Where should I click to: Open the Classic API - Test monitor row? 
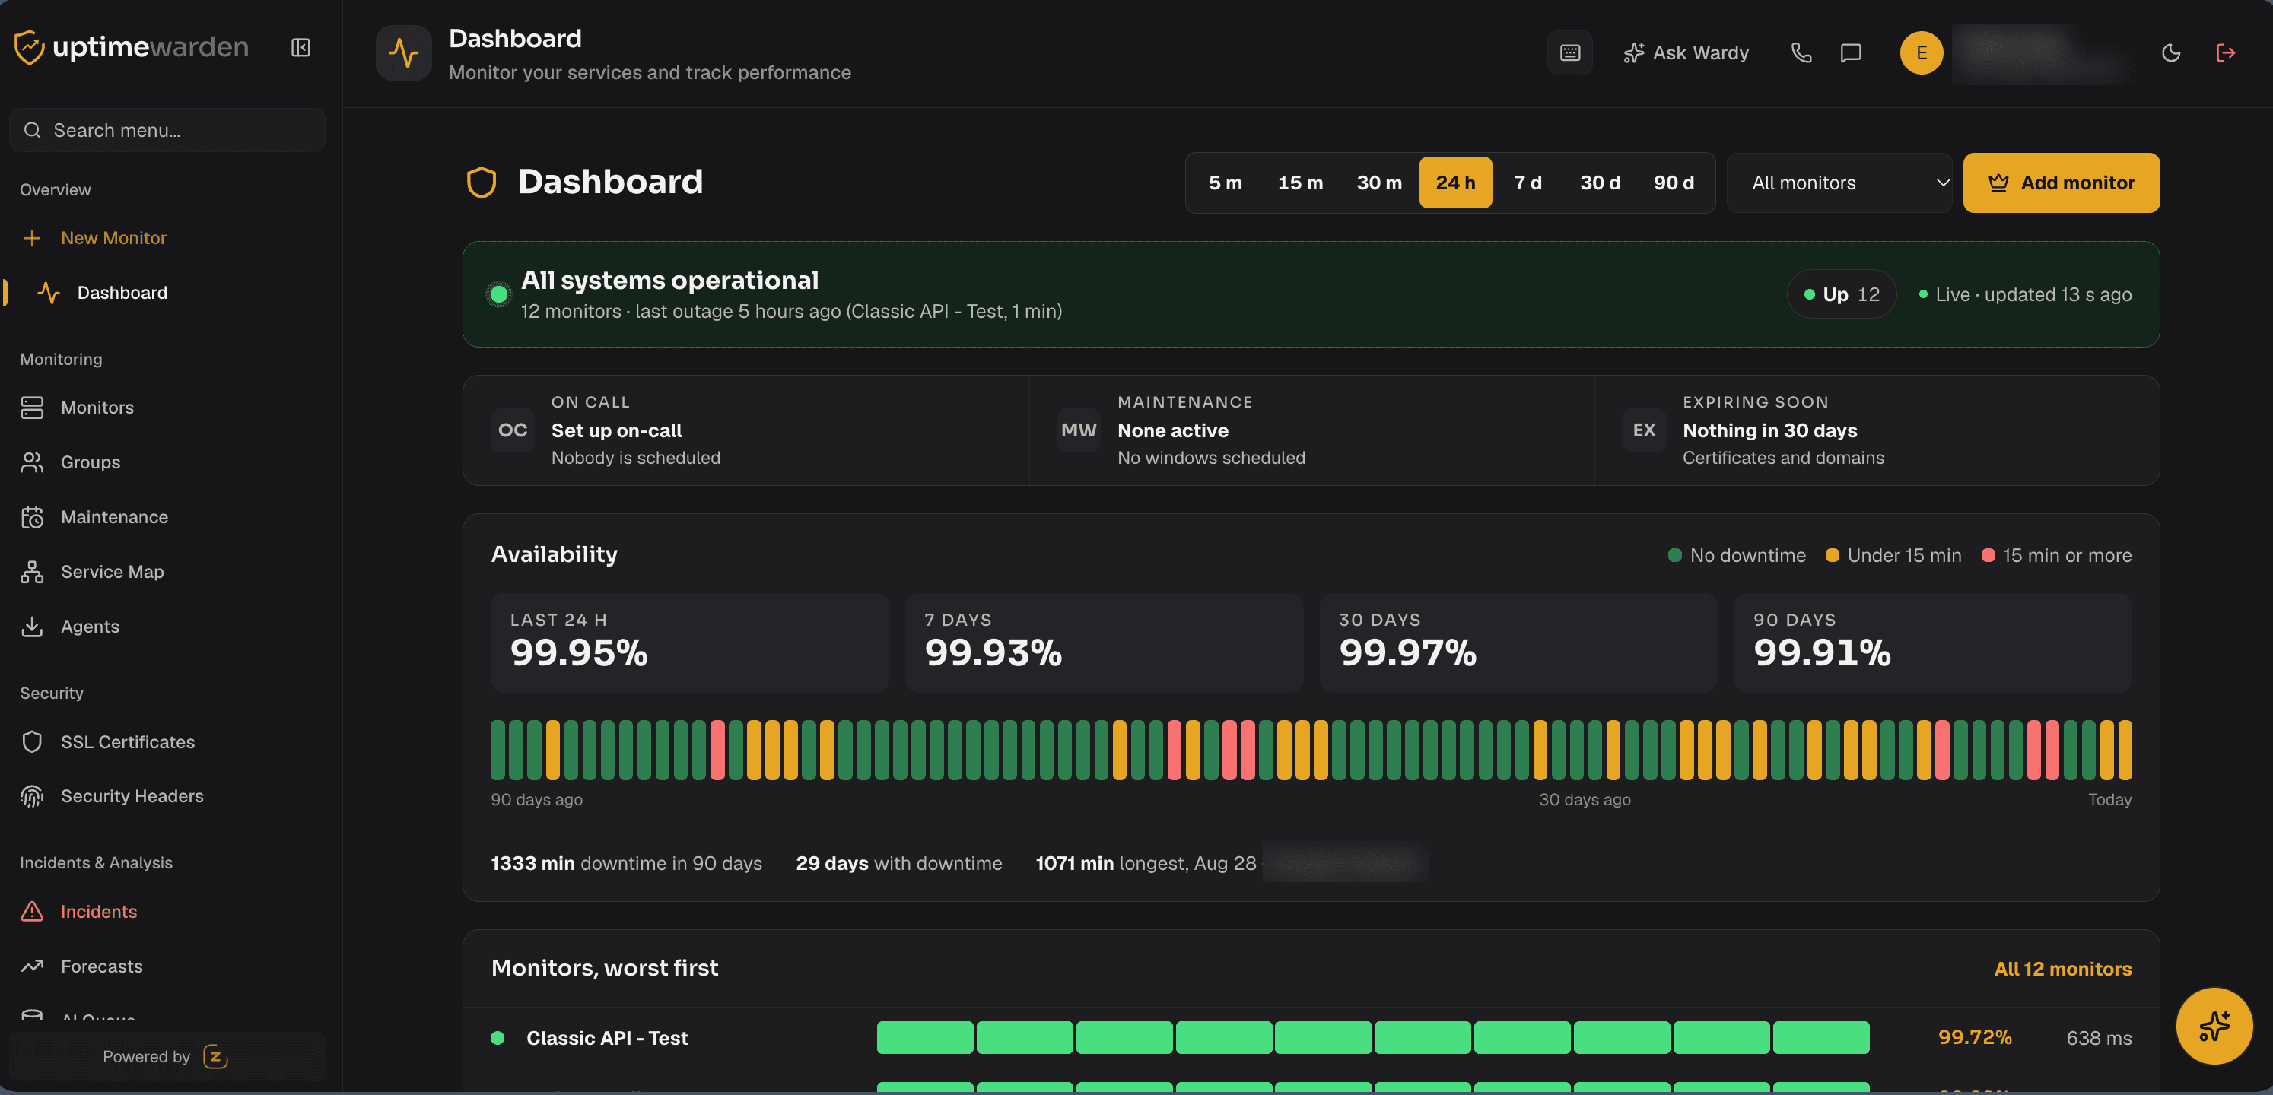point(1311,1038)
